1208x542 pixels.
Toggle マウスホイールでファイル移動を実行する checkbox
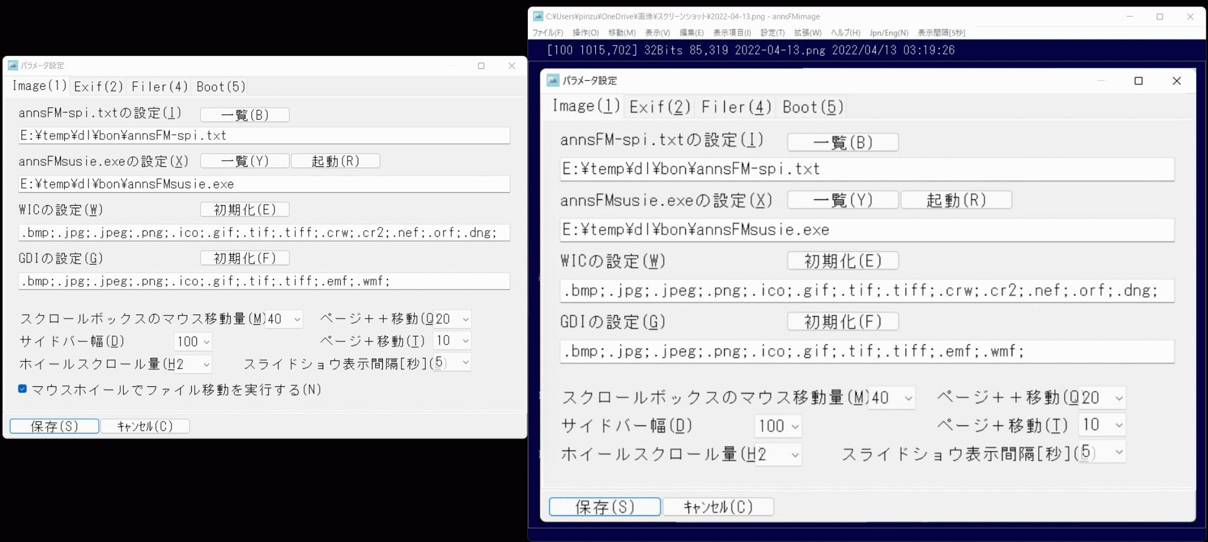22,389
